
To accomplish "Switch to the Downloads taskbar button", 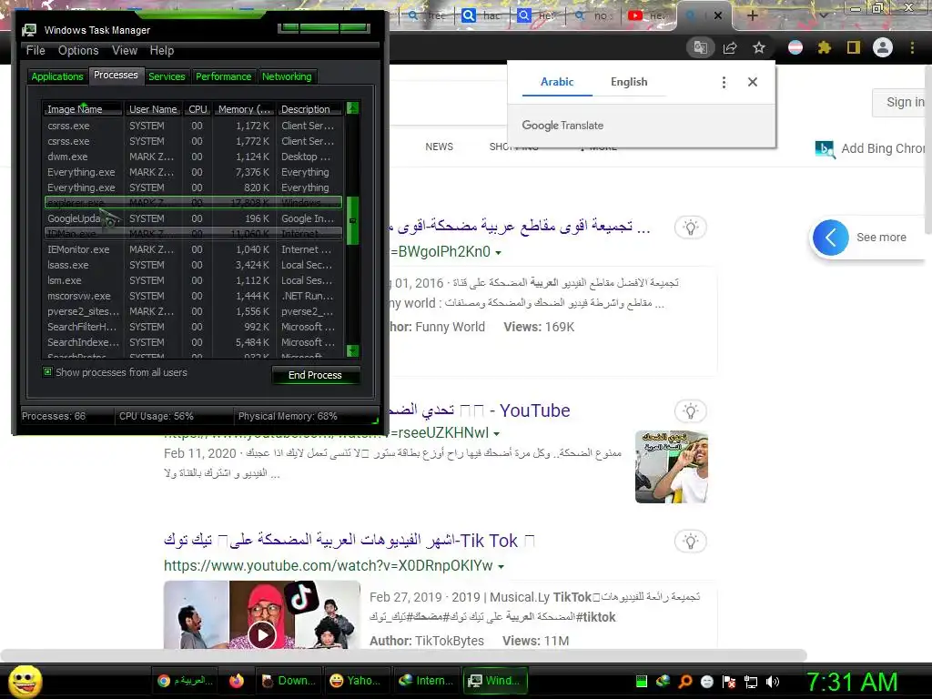I will 289,681.
